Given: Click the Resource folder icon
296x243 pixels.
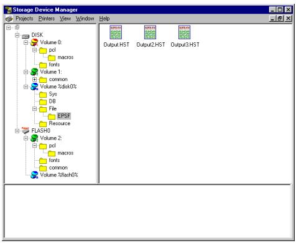Looking at the screenshot, I should (x=43, y=123).
